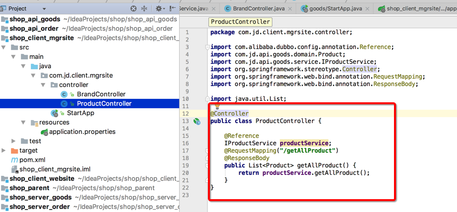Open BrandController in project tree
Screen dimensions: 457x212
[x=101, y=94]
